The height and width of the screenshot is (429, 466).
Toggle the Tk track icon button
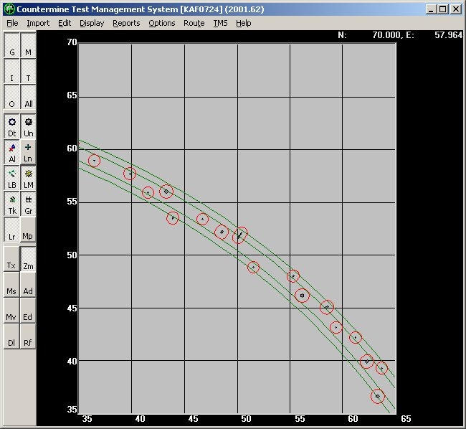[12, 204]
